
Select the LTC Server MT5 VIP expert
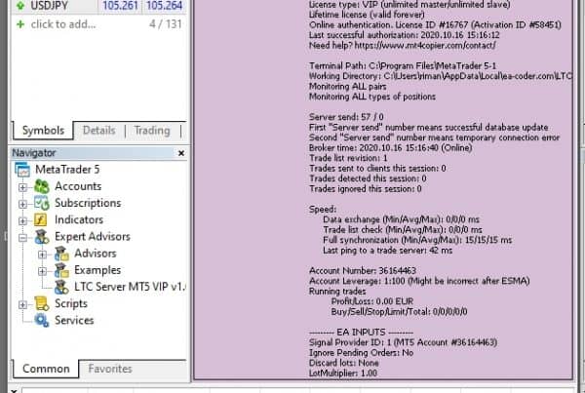[130, 287]
